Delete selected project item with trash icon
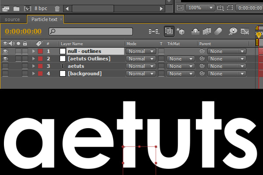 (x=57, y=9)
